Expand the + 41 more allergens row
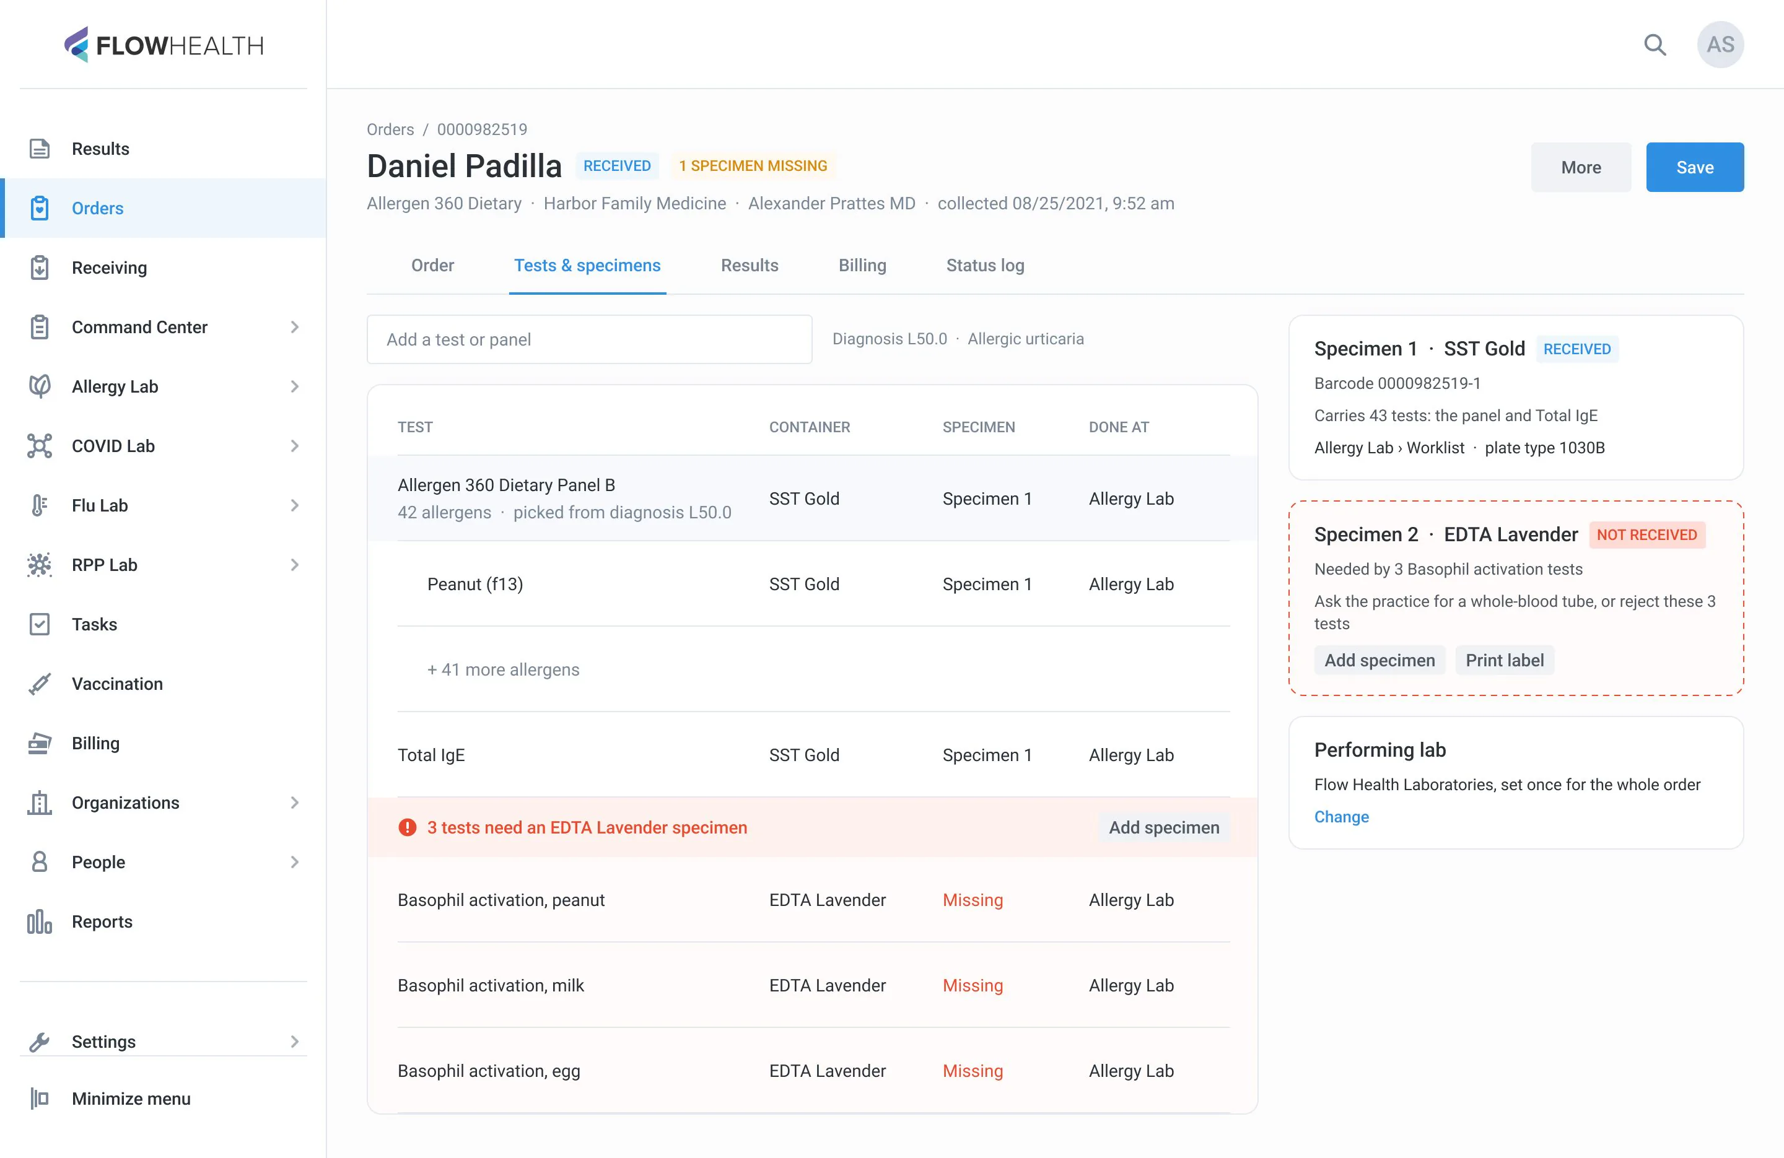The width and height of the screenshot is (1784, 1158). click(x=813, y=669)
